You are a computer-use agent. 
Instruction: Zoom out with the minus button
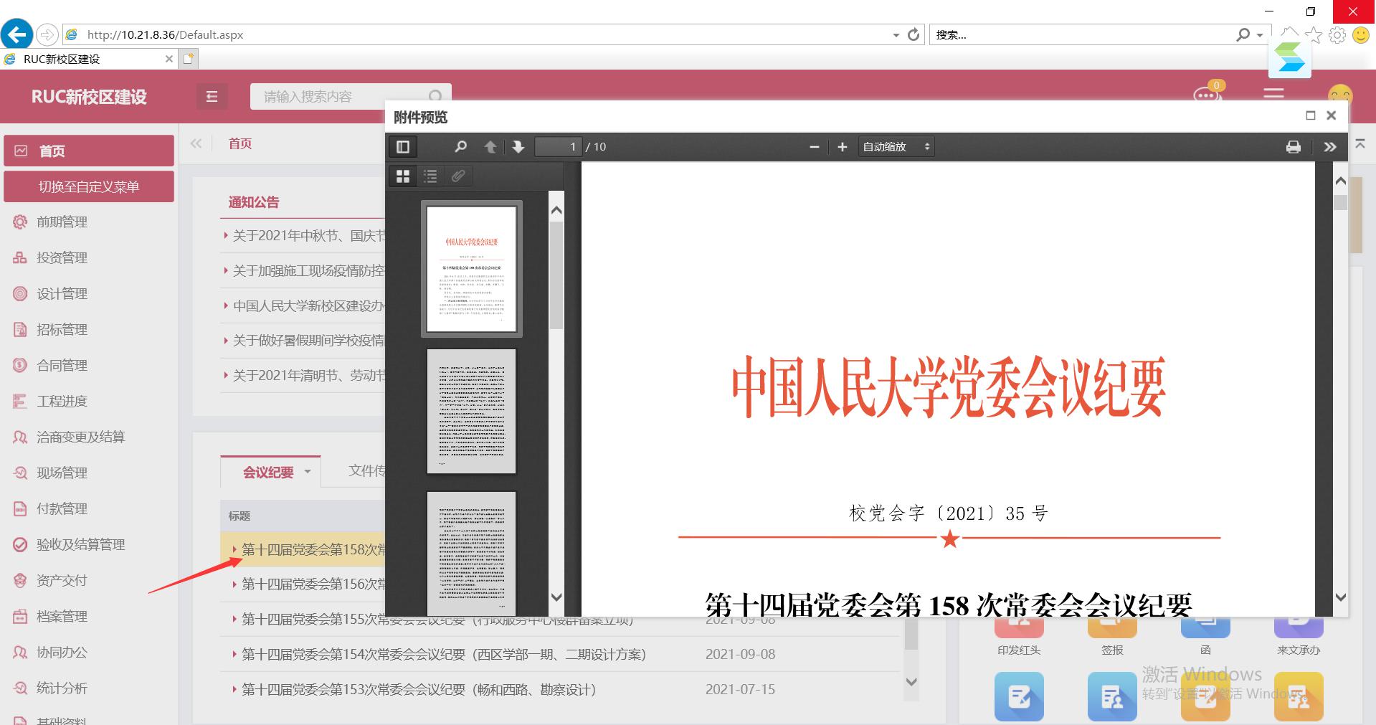[814, 147]
